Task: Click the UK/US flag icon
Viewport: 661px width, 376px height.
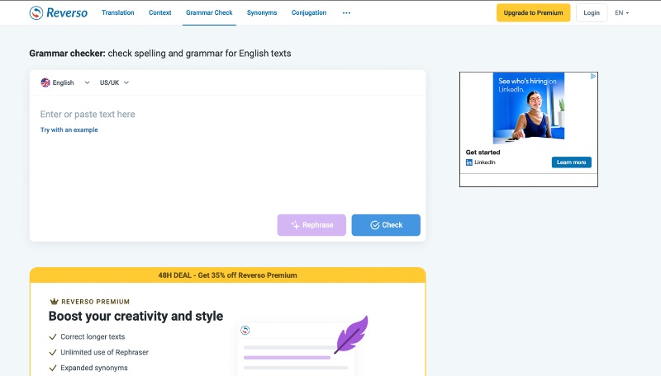Action: [x=45, y=82]
